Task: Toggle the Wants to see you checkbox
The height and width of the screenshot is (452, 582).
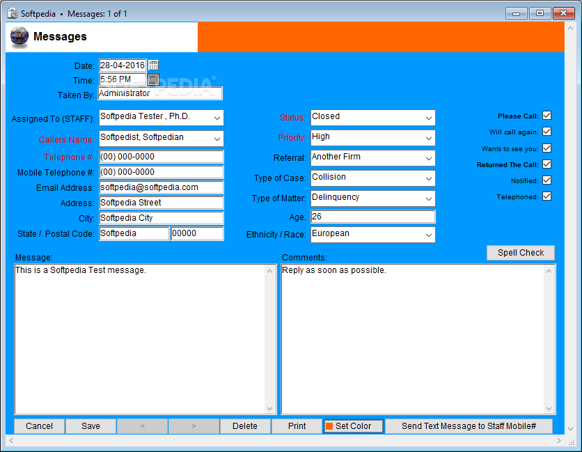Action: [x=546, y=148]
